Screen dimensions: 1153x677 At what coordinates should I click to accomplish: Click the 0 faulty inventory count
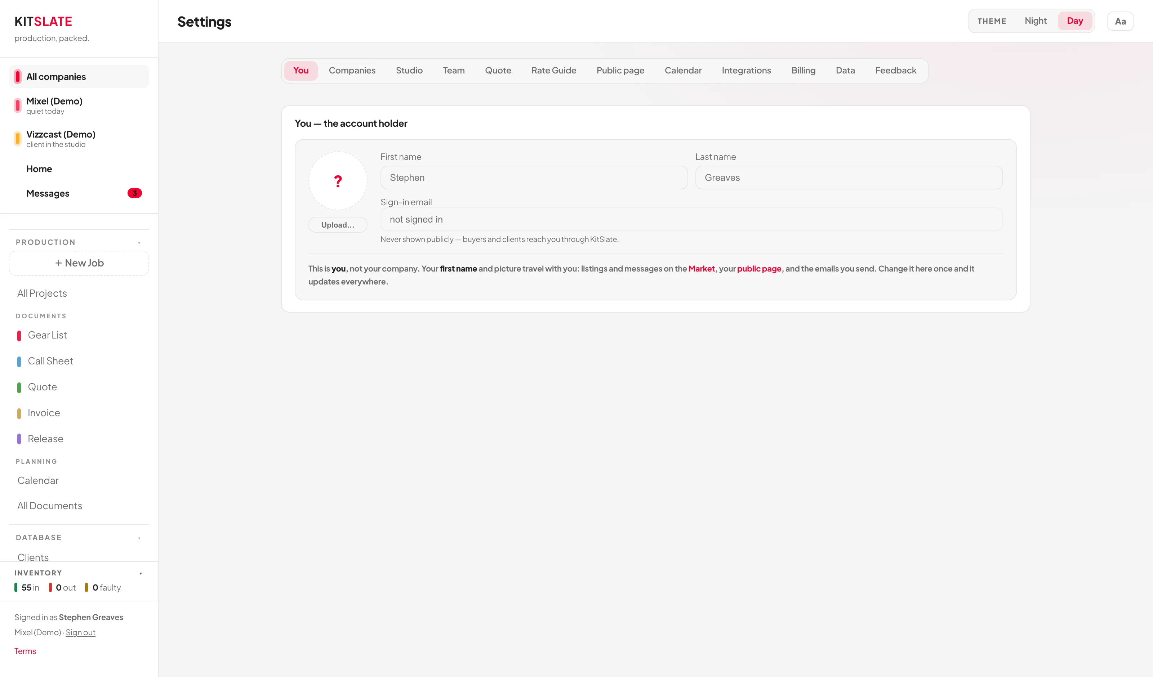103,587
